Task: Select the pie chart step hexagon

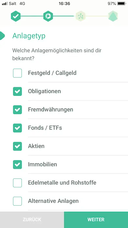Action: tap(48, 16)
